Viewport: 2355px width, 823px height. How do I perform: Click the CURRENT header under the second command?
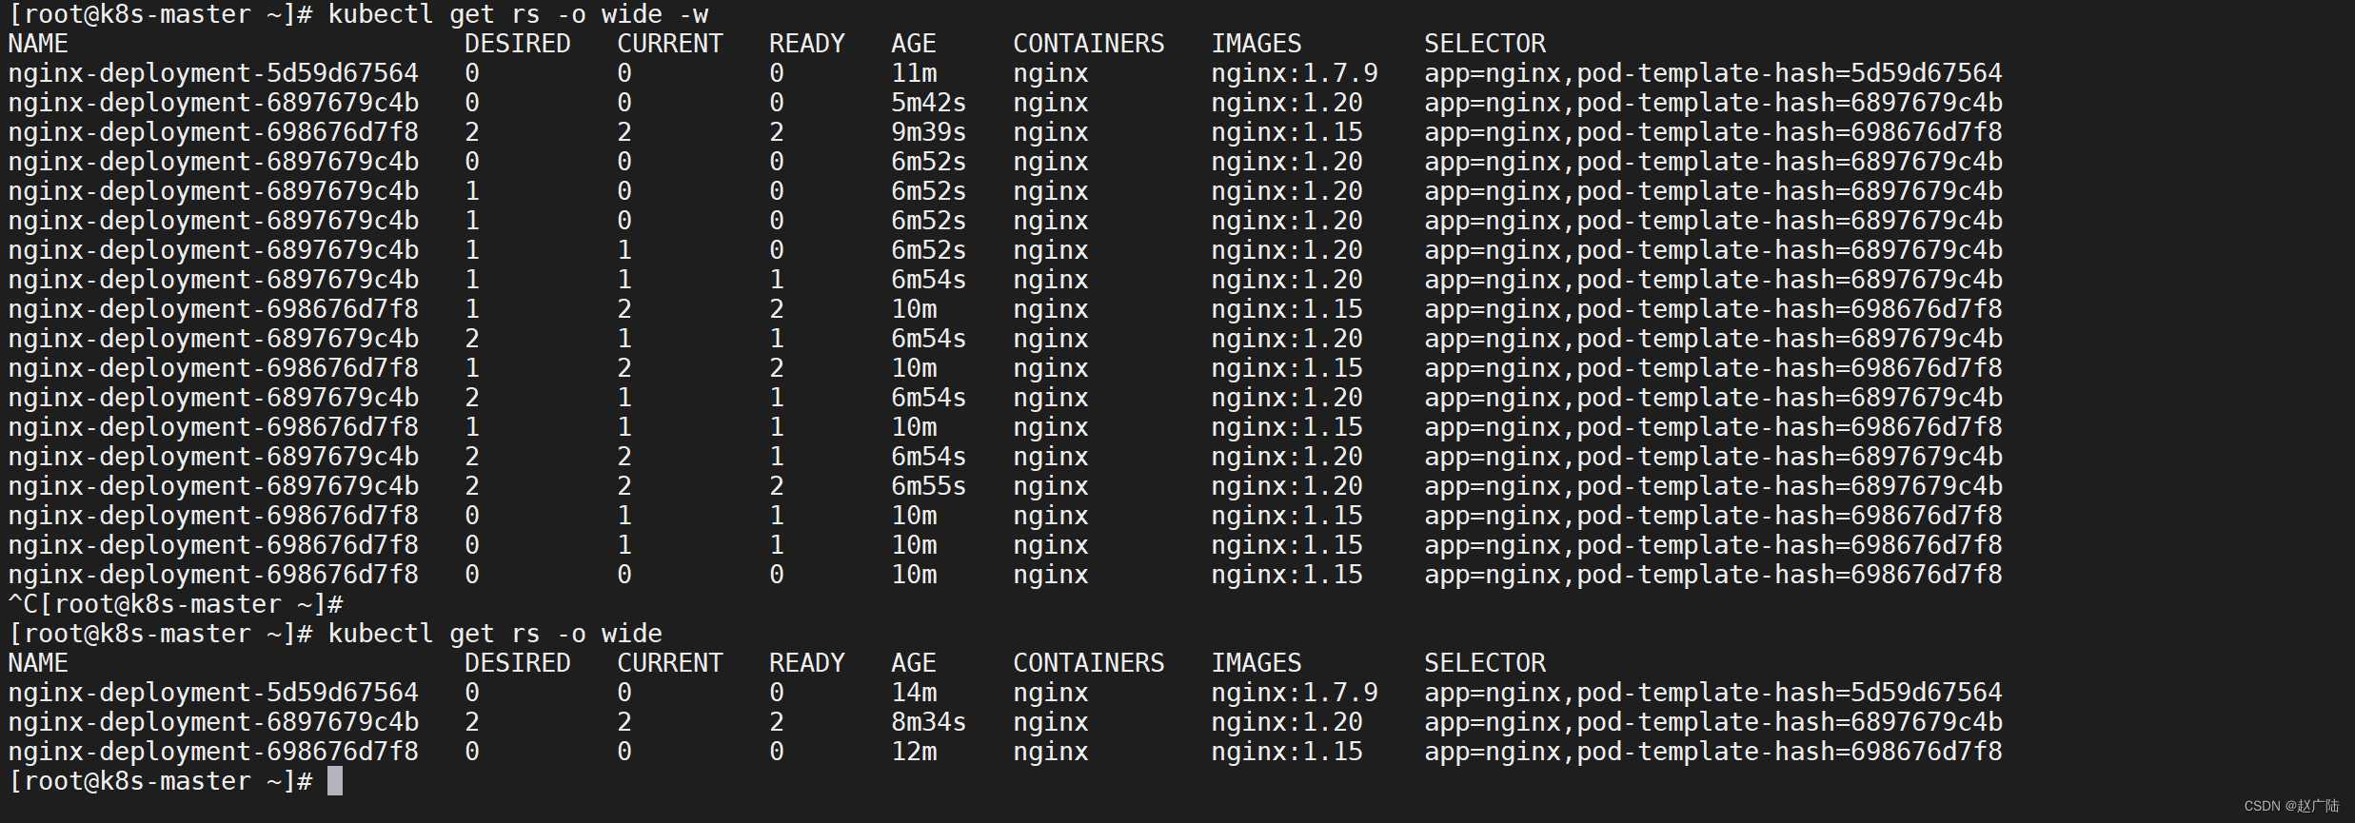coord(670,663)
